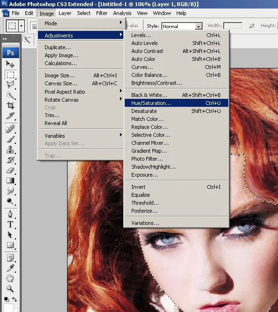The height and width of the screenshot is (312, 278).
Task: Choose Canvas Size command
Action: coord(81,83)
